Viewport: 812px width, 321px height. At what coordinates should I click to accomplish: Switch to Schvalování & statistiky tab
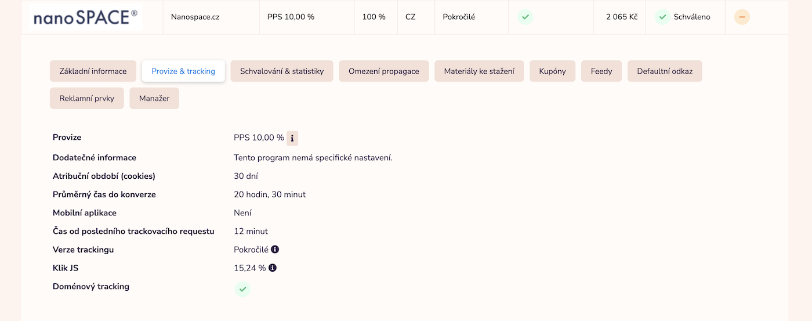point(282,71)
